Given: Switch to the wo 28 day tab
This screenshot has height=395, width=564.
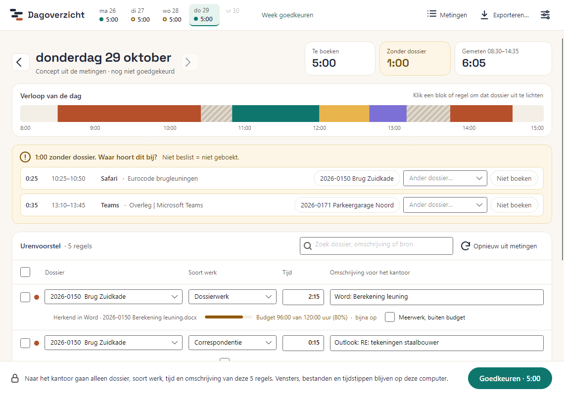Looking at the screenshot, I should tap(172, 15).
